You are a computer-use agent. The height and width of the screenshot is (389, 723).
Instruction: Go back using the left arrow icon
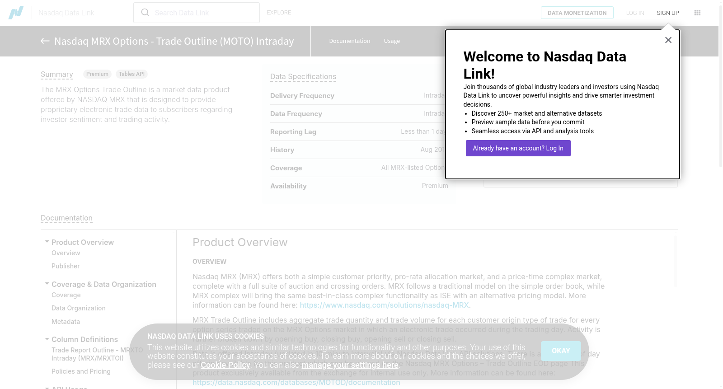[x=45, y=41]
